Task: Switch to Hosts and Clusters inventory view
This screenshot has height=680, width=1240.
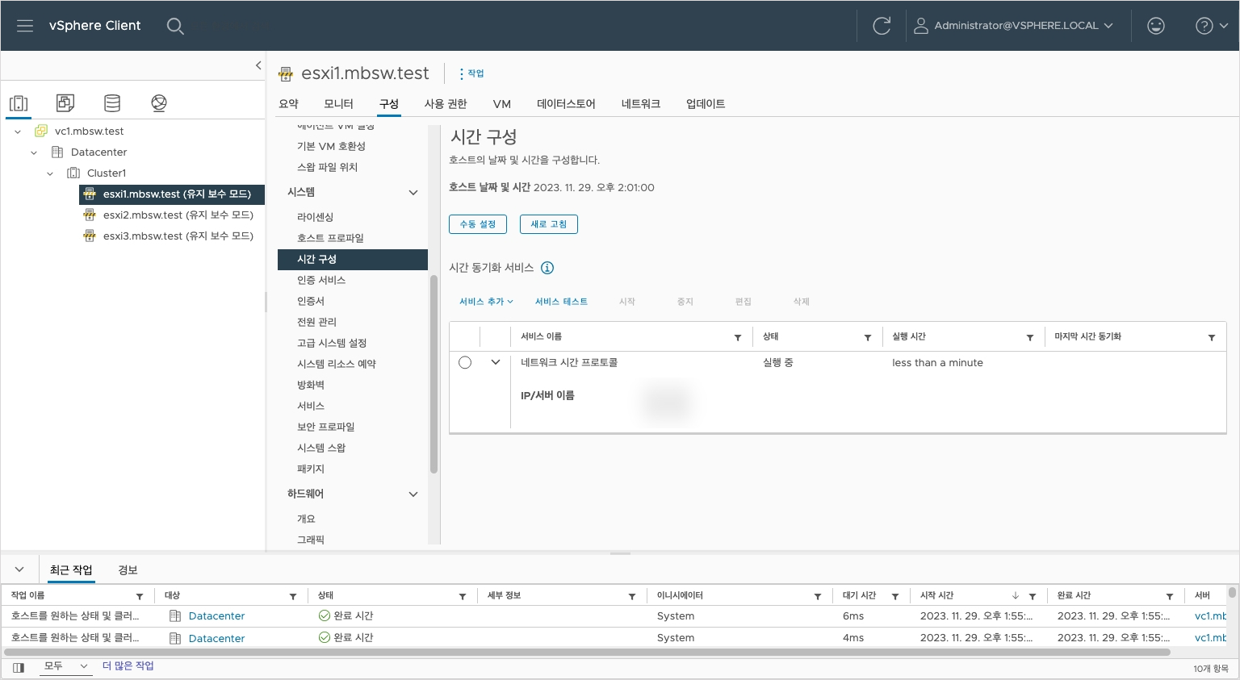Action: (19, 102)
